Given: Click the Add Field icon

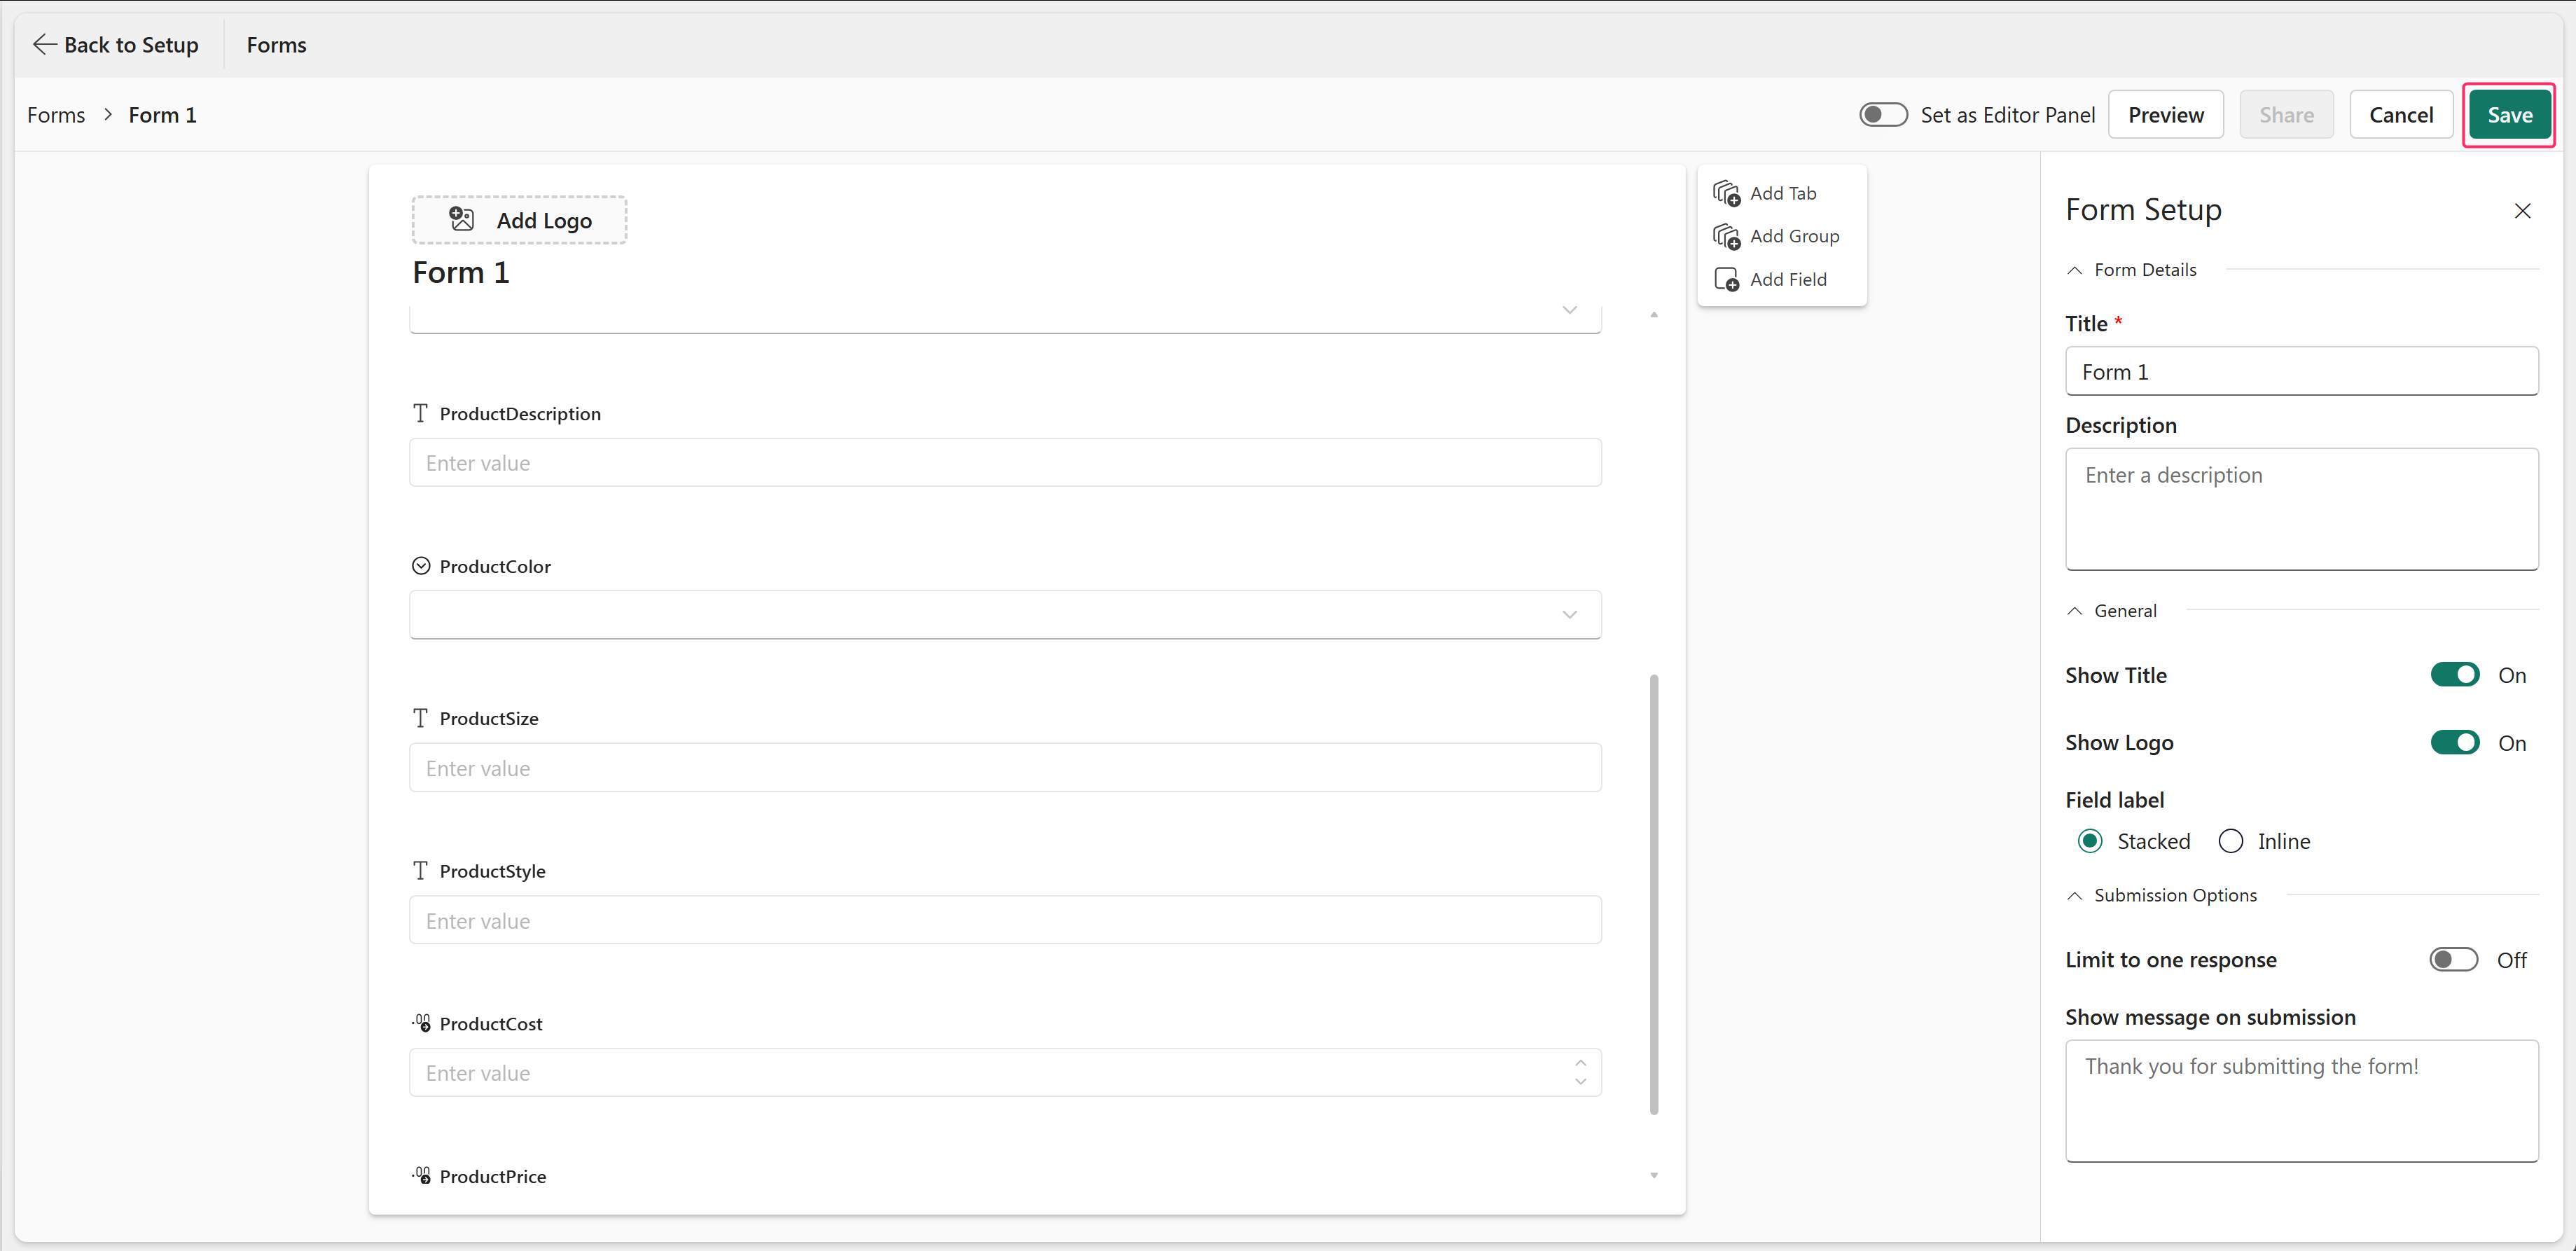Looking at the screenshot, I should [1726, 279].
